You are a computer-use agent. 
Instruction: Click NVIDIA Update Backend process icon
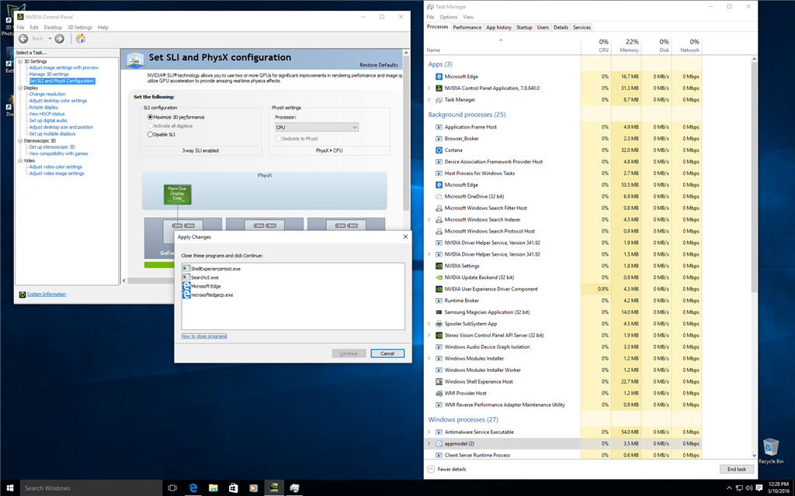click(439, 277)
